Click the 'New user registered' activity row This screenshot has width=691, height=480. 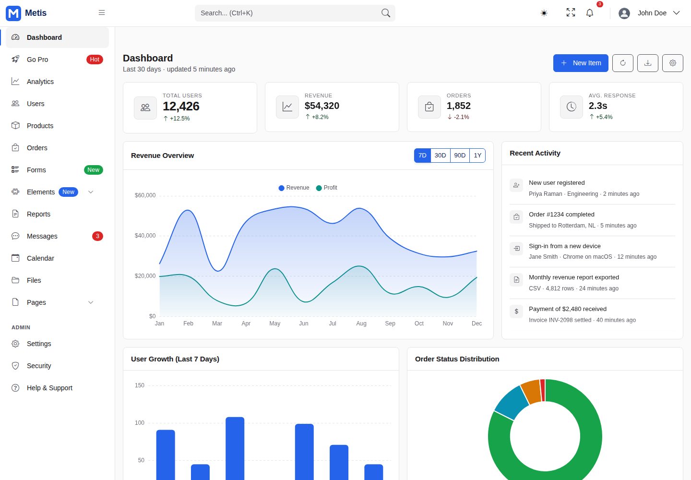(592, 188)
